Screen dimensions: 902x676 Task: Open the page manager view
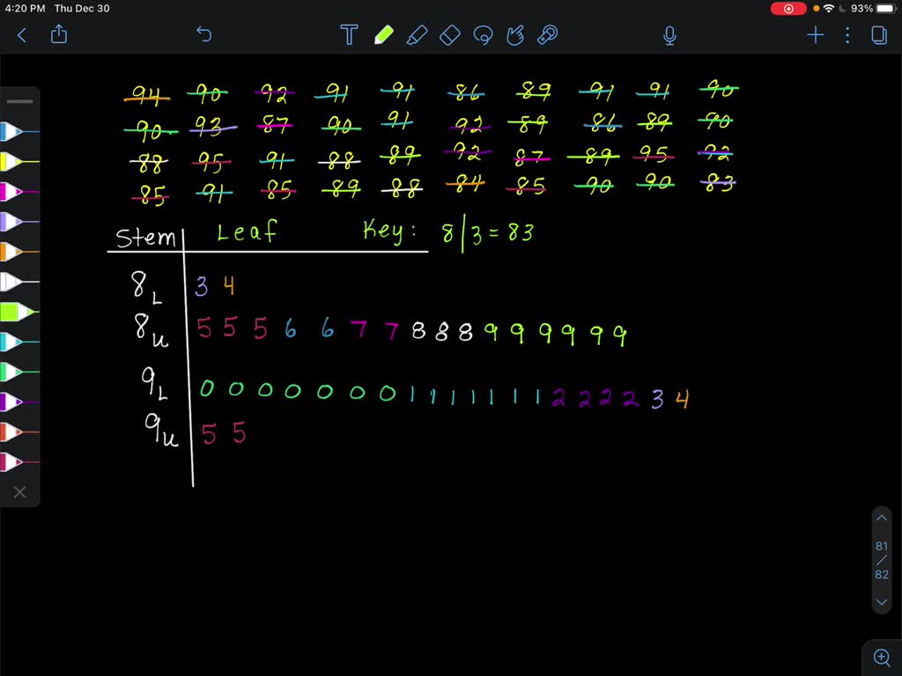pos(879,35)
